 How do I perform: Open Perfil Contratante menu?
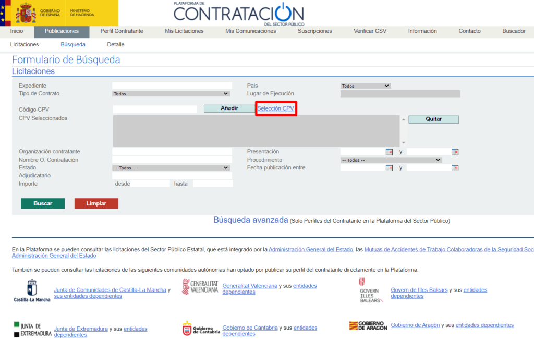(122, 31)
